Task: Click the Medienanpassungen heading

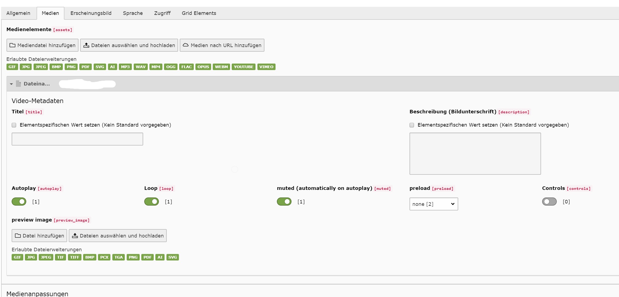Action: pos(37,294)
